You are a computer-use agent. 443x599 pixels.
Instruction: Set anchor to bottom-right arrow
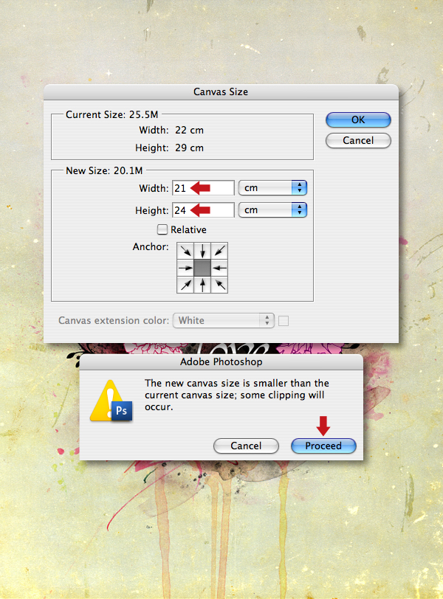click(219, 285)
